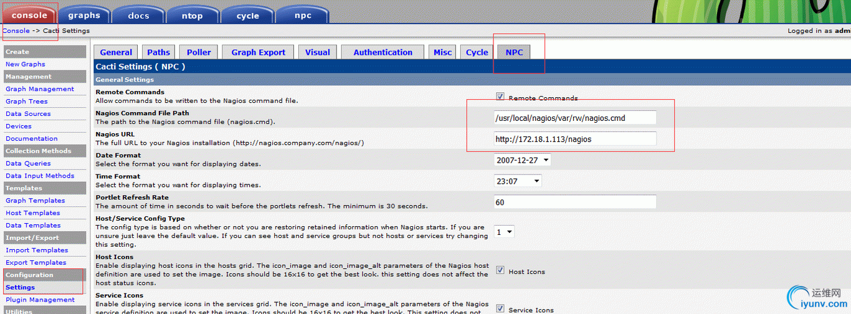The height and width of the screenshot is (314, 851).
Task: Open Host Templates in the sidebar
Action: pyautogui.click(x=32, y=213)
